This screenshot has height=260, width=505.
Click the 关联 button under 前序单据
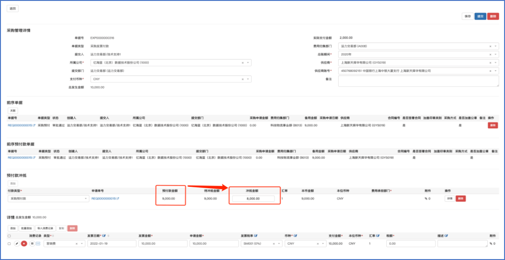(13, 110)
